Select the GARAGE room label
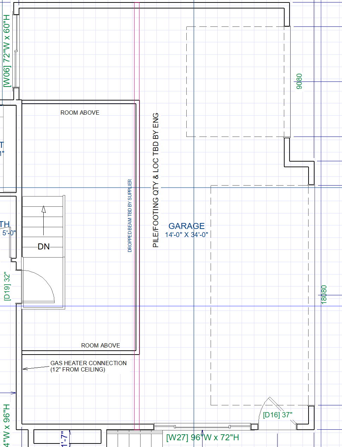 click(x=186, y=226)
